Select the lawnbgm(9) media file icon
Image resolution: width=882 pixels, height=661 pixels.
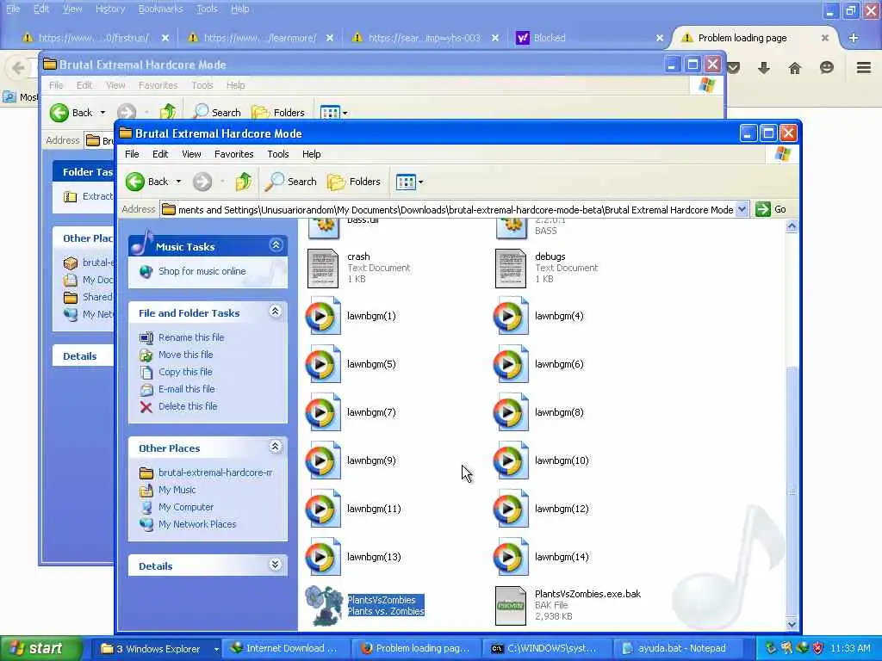coord(323,461)
